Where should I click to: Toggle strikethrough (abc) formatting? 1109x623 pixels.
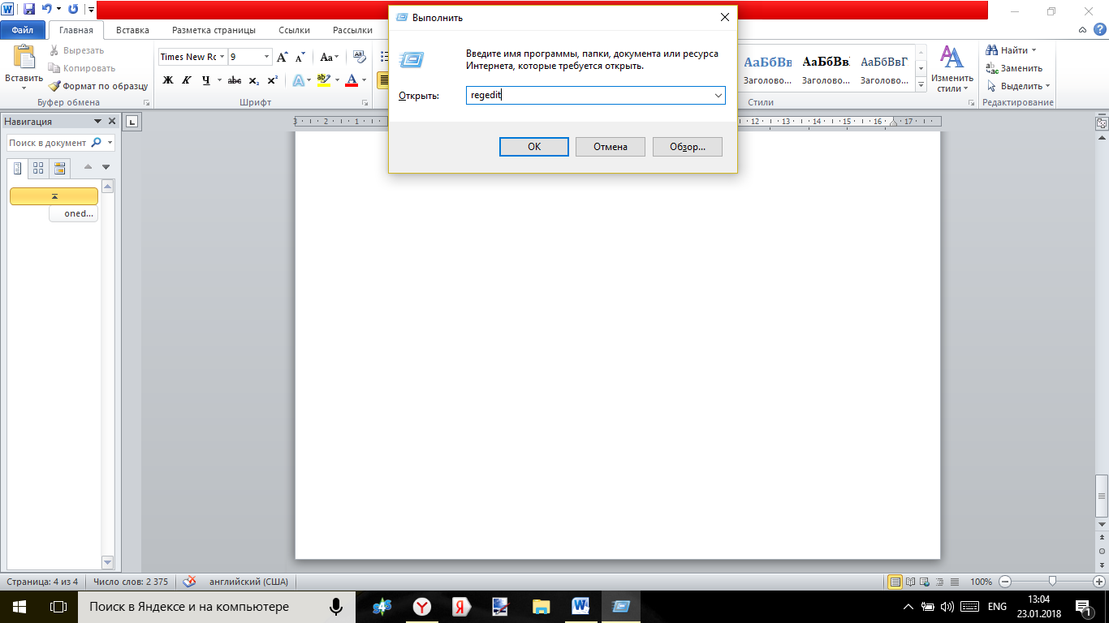pos(235,80)
